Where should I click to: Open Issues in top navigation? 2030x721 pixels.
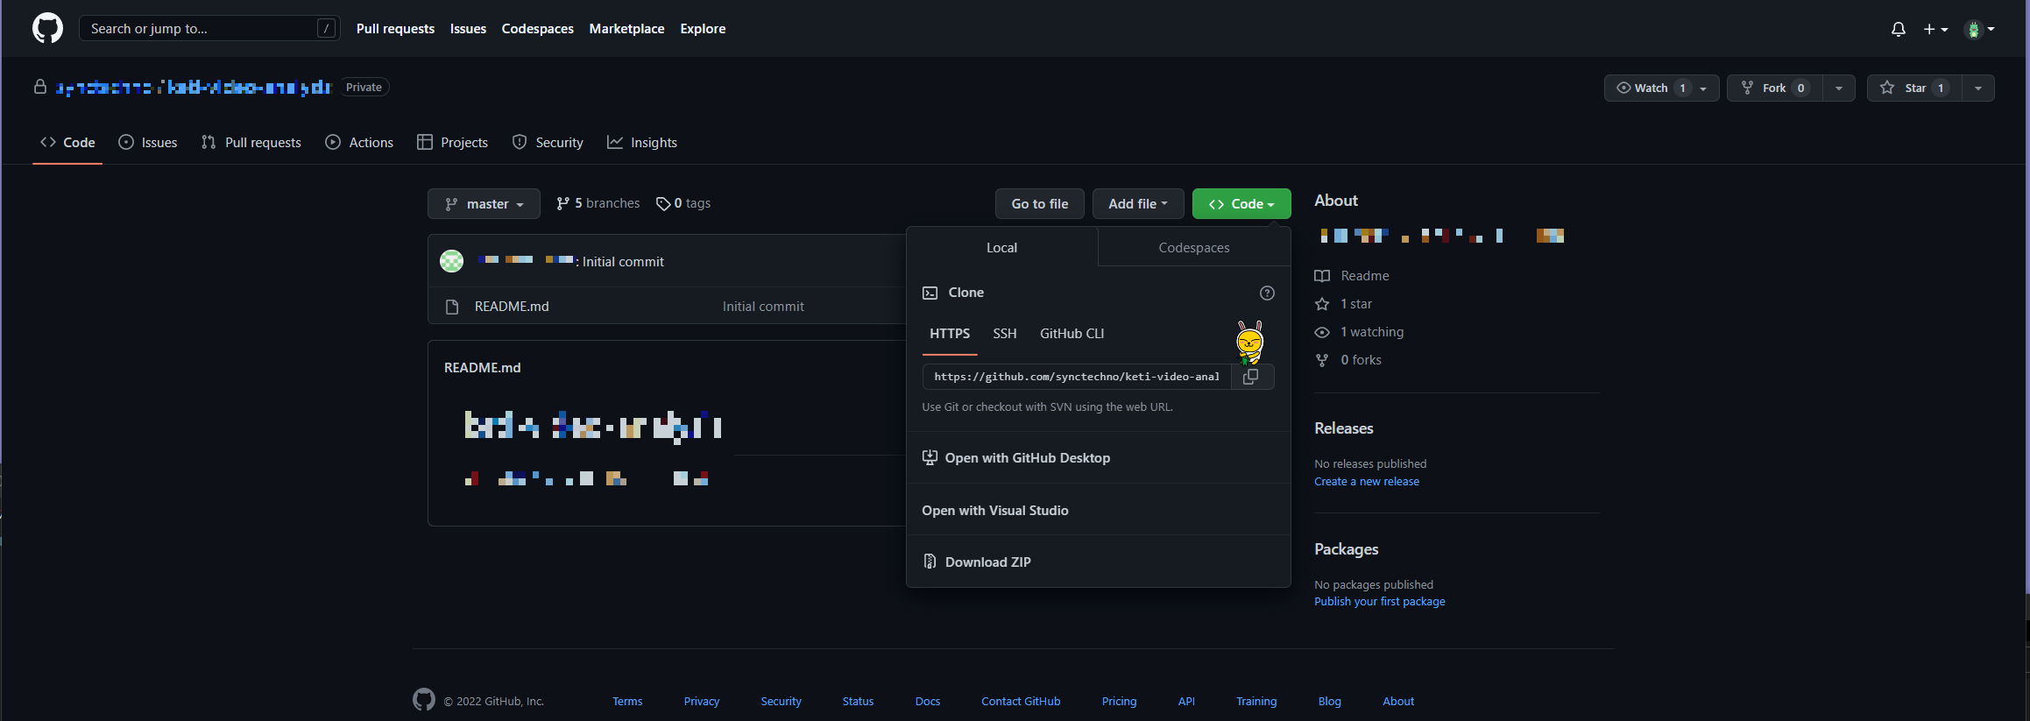(468, 29)
